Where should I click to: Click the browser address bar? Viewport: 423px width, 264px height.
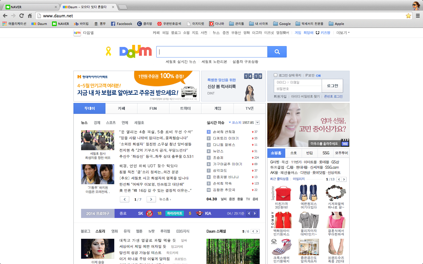pyautogui.click(x=223, y=16)
